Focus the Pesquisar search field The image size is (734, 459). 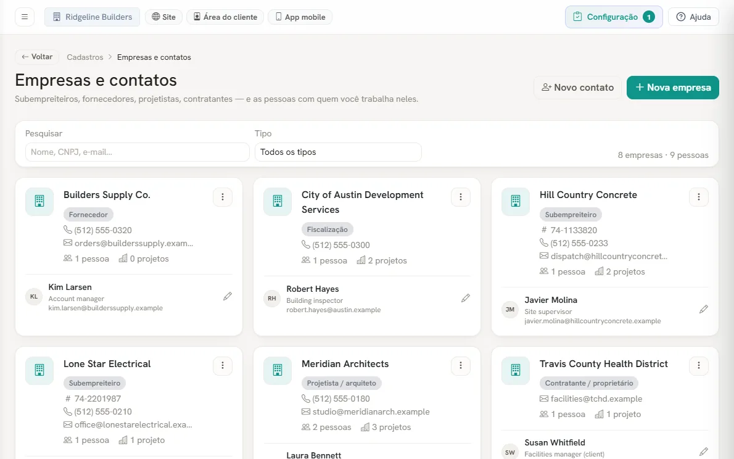click(x=137, y=152)
